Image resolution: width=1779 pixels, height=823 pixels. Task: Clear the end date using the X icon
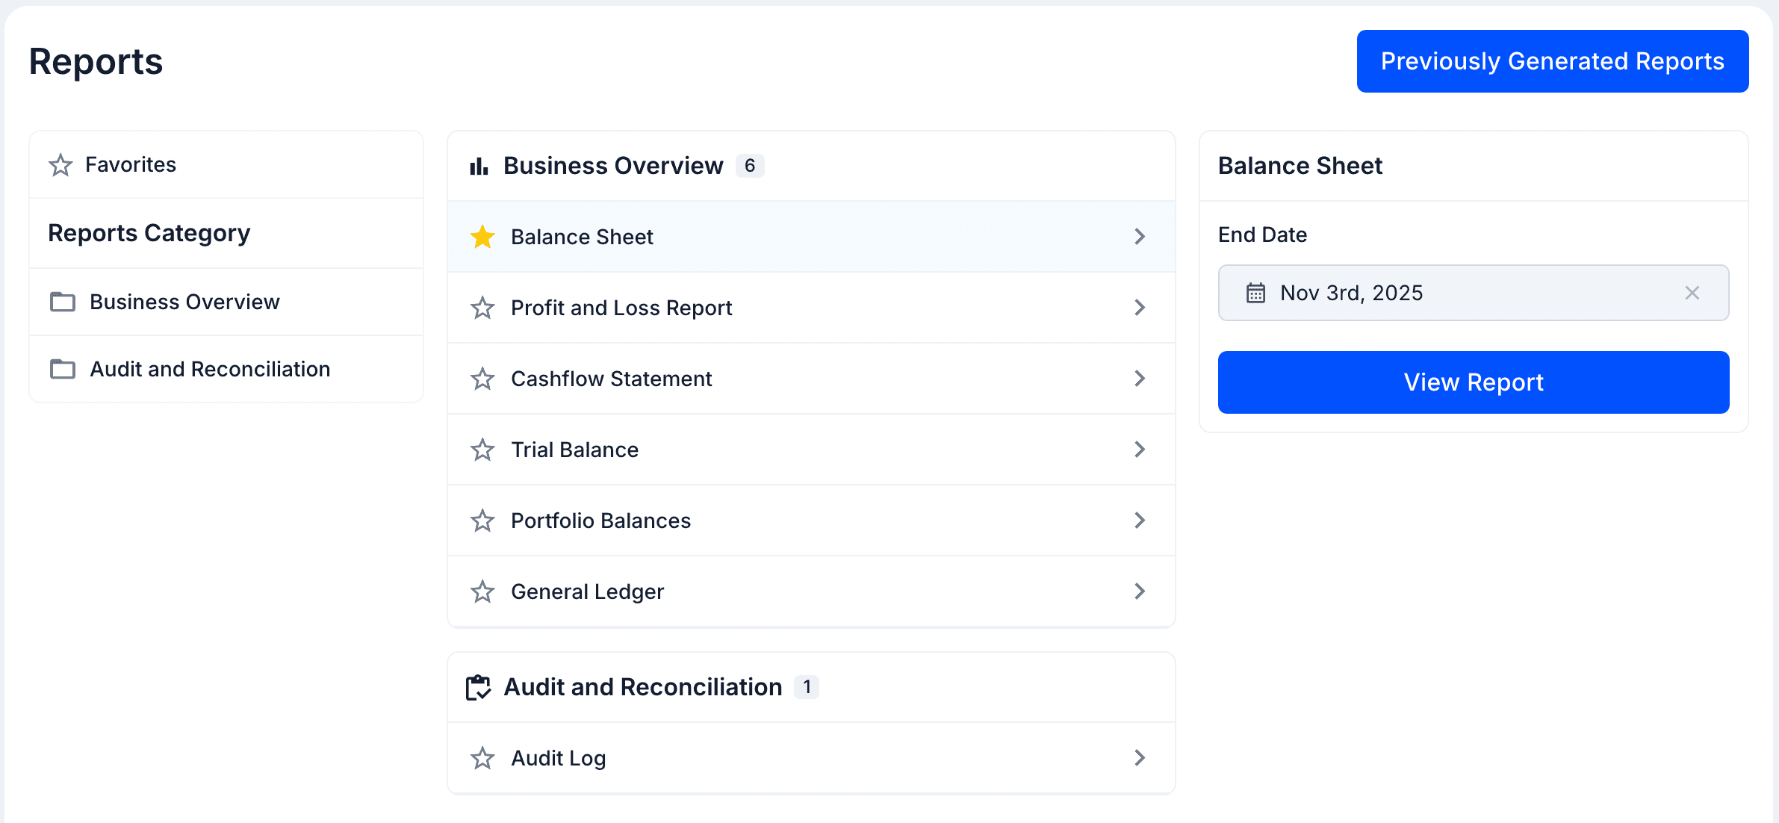pyautogui.click(x=1692, y=293)
